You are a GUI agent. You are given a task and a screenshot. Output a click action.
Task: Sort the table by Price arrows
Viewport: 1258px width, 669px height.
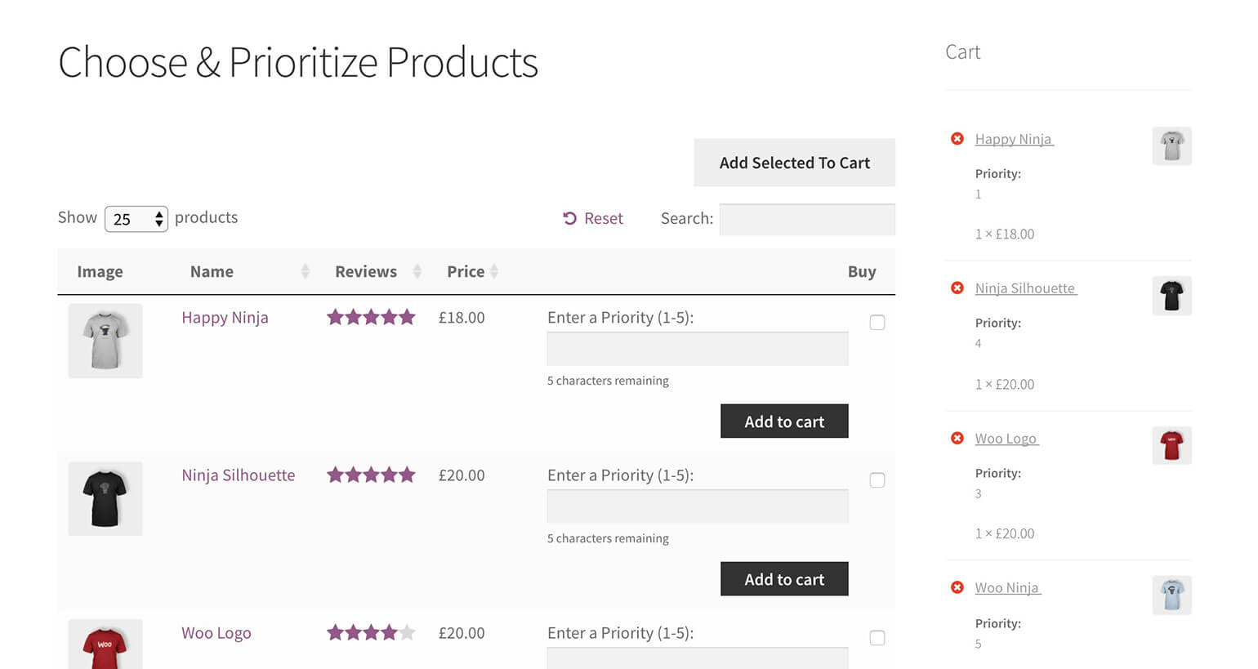click(x=494, y=271)
